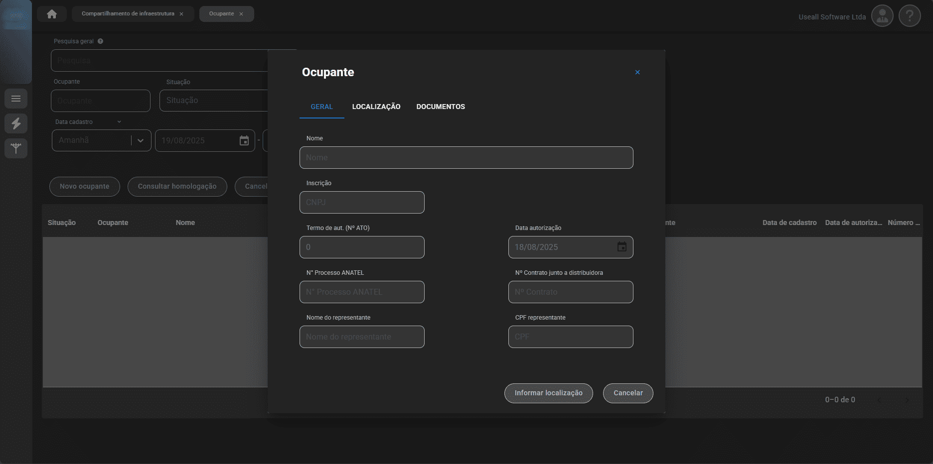Open the Data autorização calendar picker

[x=622, y=247]
